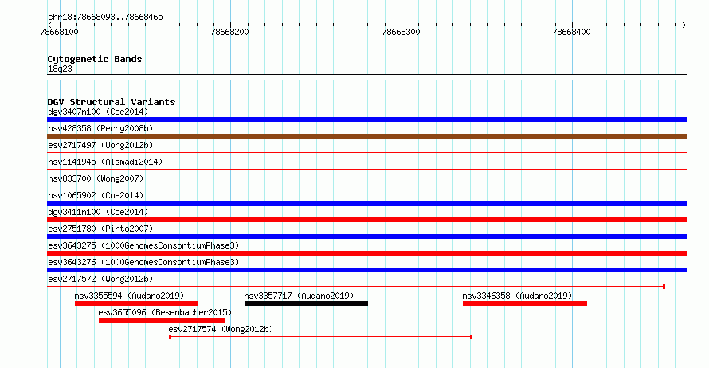The height and width of the screenshot is (368, 709).
Task: Click the brown nsv428358 variant bar
Action: 366,136
